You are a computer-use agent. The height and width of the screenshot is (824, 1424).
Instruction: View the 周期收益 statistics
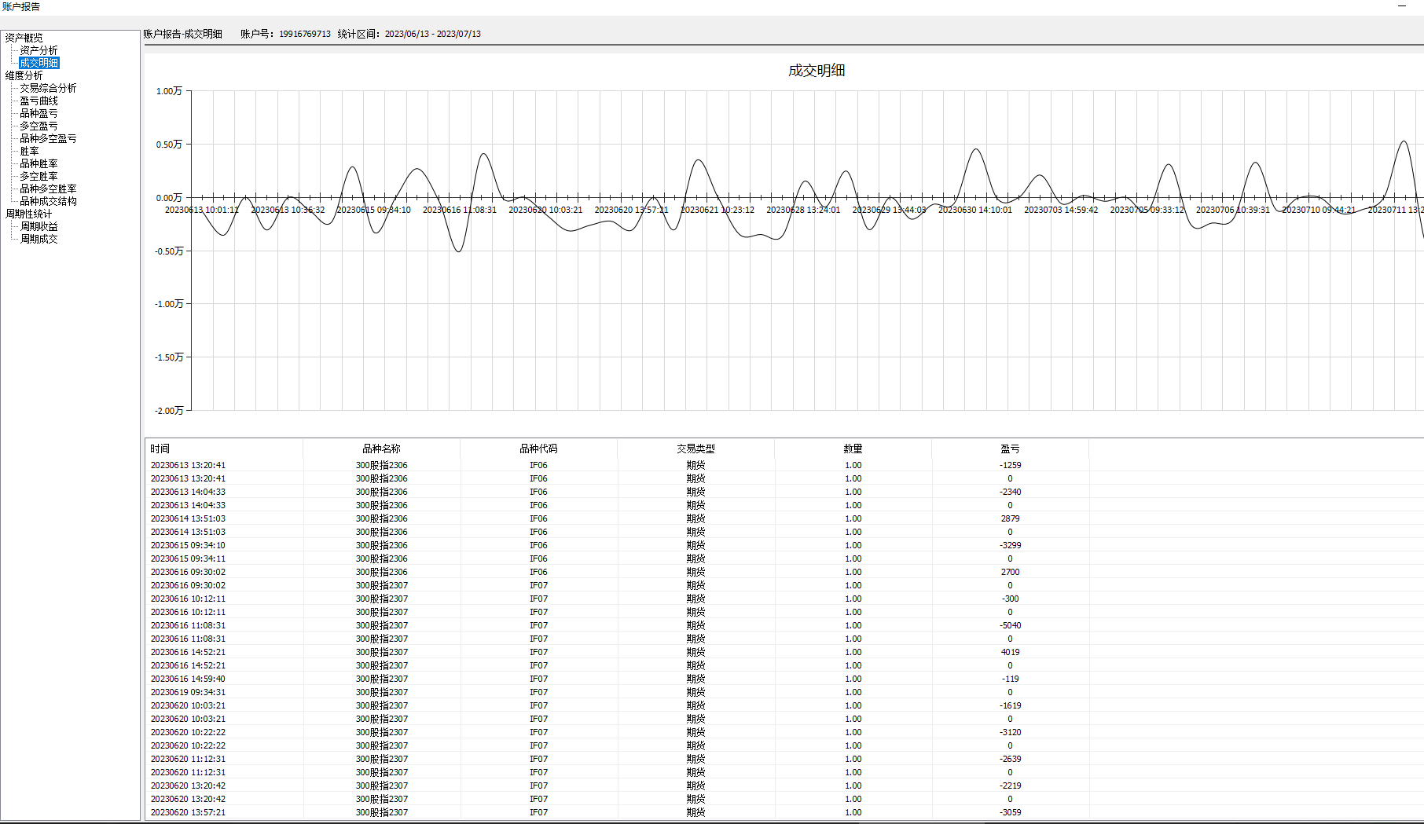click(39, 226)
